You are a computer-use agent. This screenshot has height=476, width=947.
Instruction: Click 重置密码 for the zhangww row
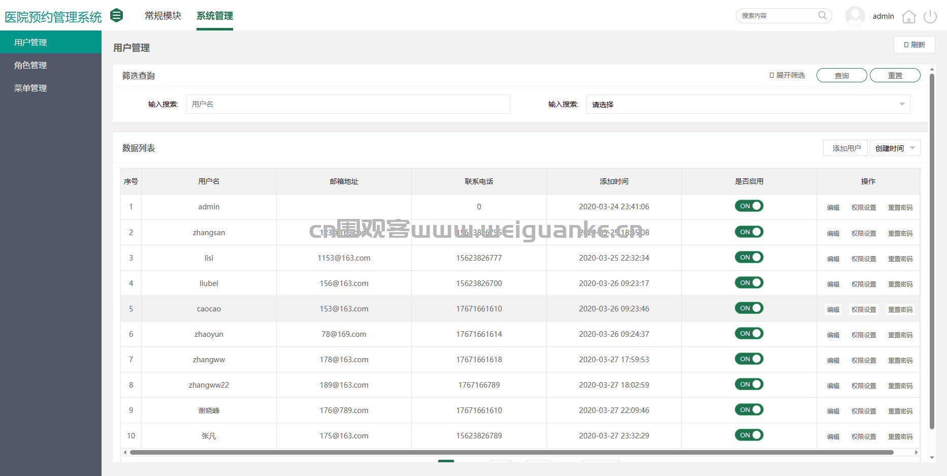(x=900, y=360)
